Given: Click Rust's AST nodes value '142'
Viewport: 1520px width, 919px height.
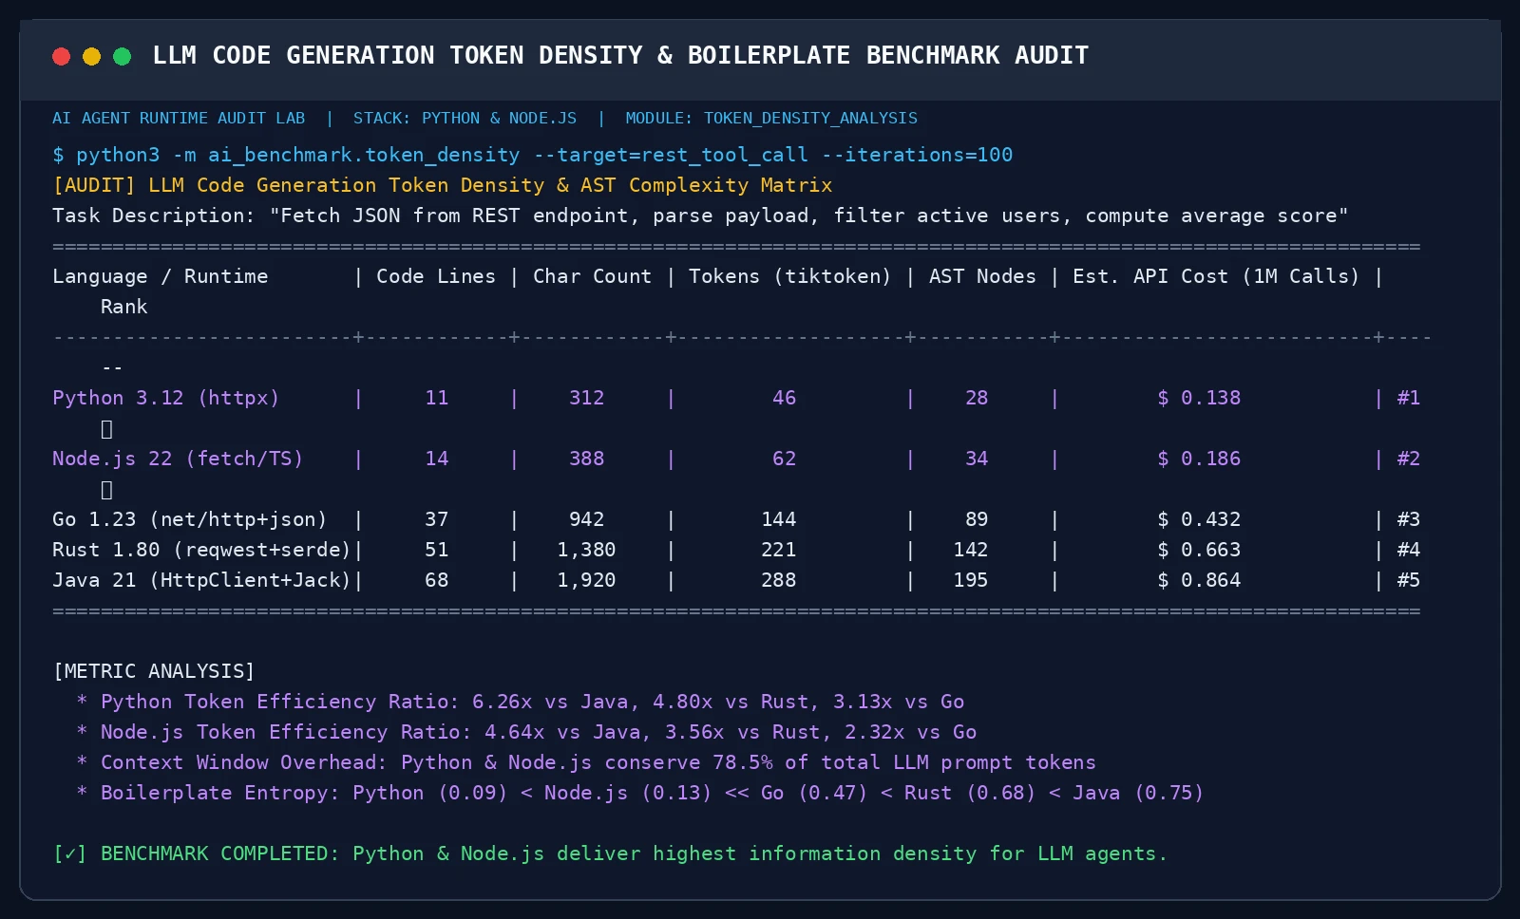Looking at the screenshot, I should point(971,550).
